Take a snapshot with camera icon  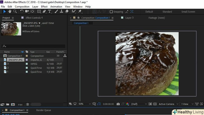119,104
